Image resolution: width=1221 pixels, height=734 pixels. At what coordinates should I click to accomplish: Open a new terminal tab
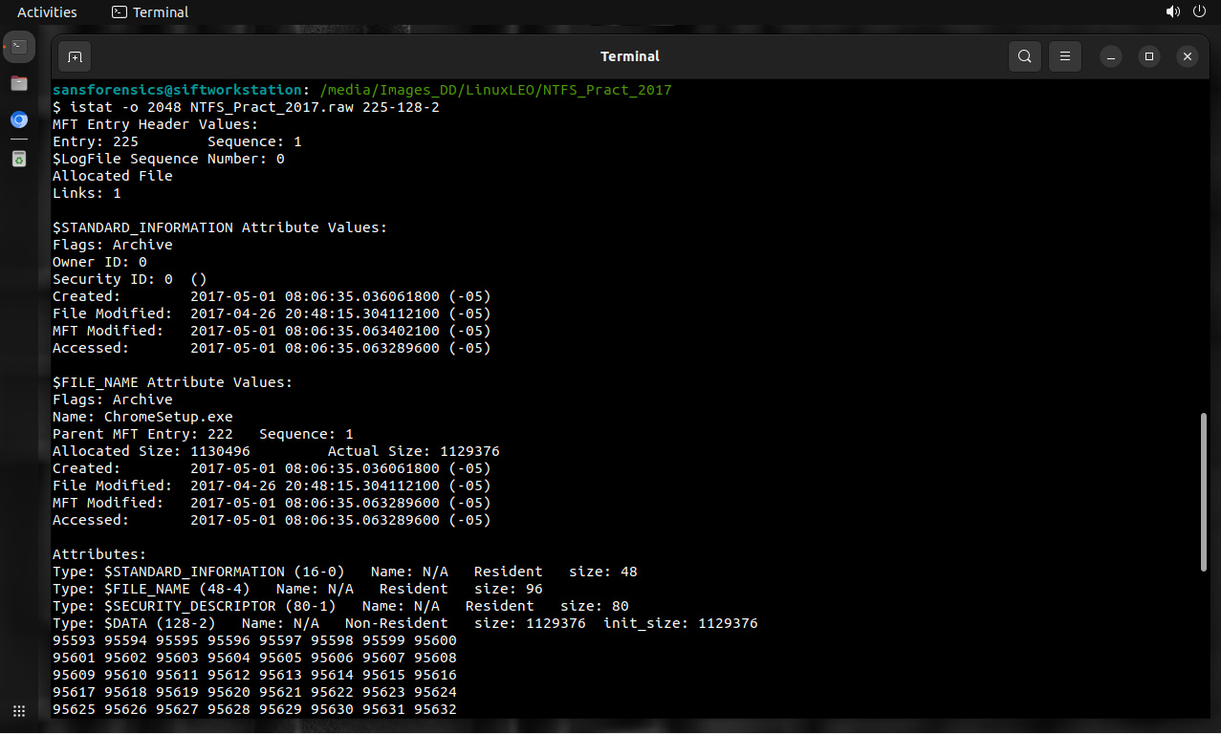click(75, 56)
